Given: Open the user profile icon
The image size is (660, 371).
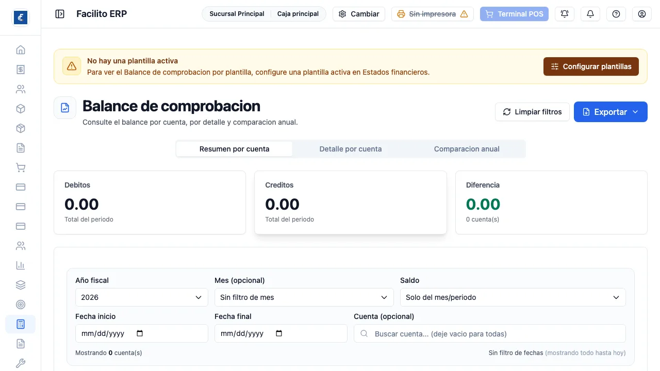Looking at the screenshot, I should [642, 14].
